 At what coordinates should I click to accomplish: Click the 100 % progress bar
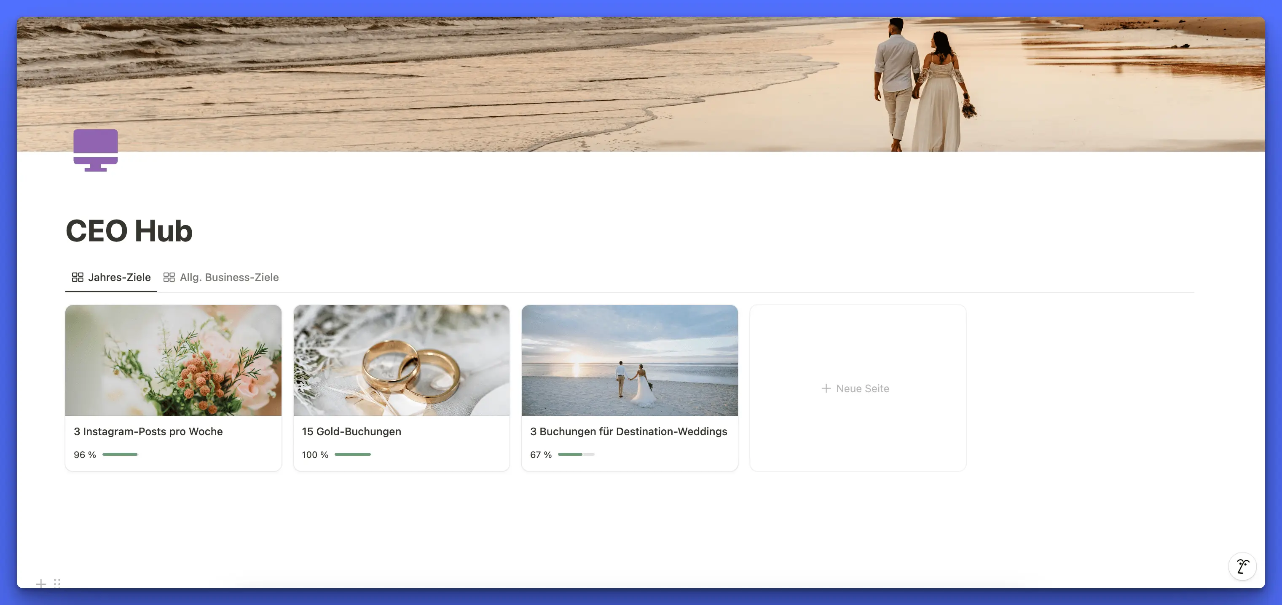coord(352,454)
